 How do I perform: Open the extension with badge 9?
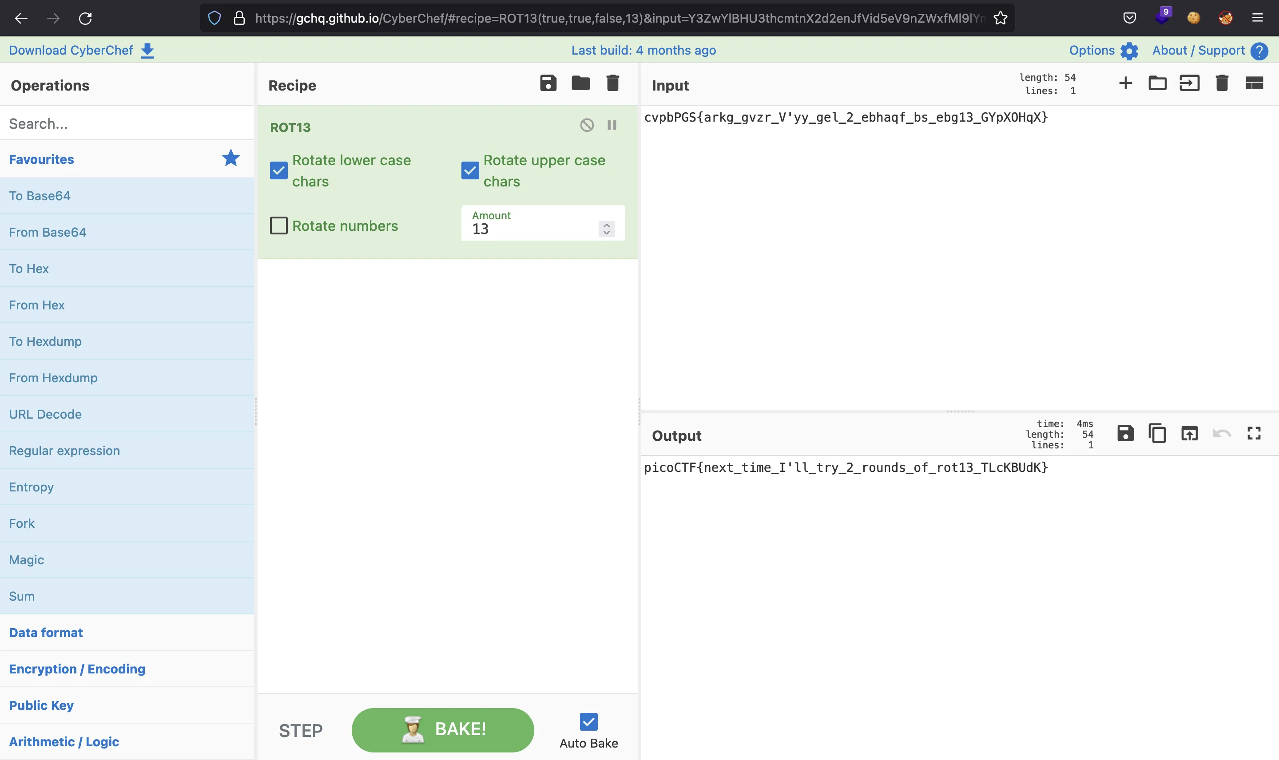(x=1163, y=16)
